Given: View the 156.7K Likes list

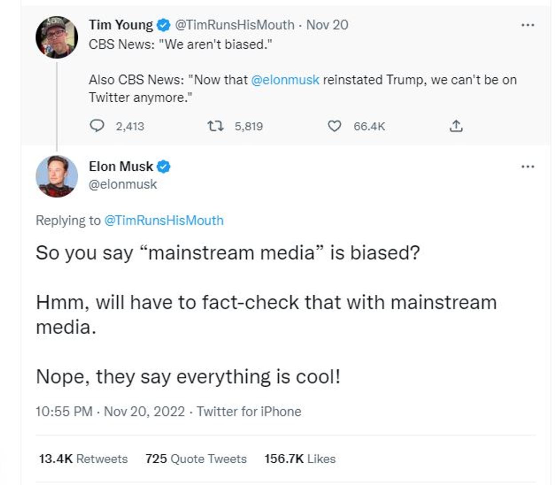Looking at the screenshot, I should point(300,458).
